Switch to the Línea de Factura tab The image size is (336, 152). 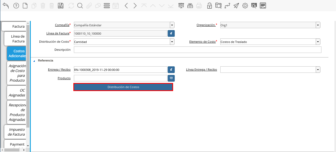click(x=15, y=39)
